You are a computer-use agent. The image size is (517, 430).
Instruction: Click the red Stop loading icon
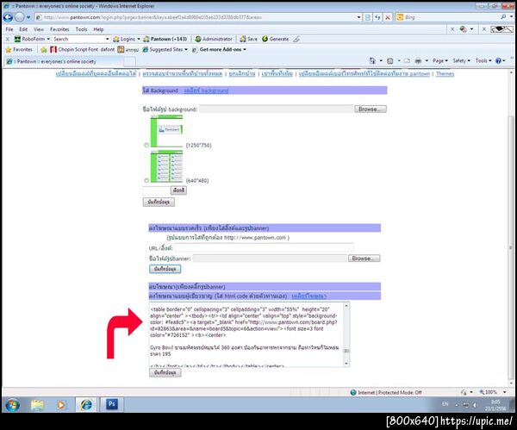[x=388, y=17]
